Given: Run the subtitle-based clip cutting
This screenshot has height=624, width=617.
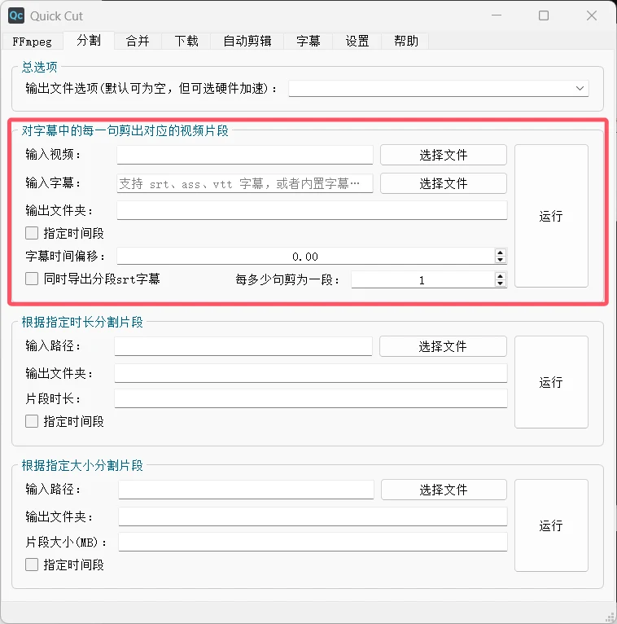Looking at the screenshot, I should [x=551, y=216].
